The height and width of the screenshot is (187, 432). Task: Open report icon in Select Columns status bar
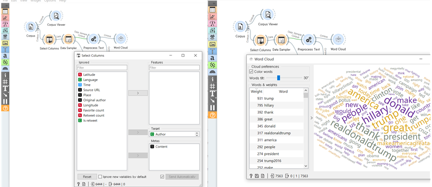[83, 184]
